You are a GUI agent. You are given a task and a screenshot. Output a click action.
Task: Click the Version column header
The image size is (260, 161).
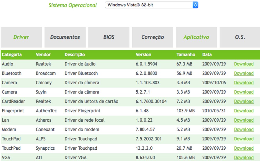click(143, 55)
